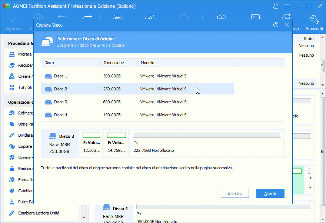
Task: Click the Migrare sidebar icon
Action: (x=12, y=54)
